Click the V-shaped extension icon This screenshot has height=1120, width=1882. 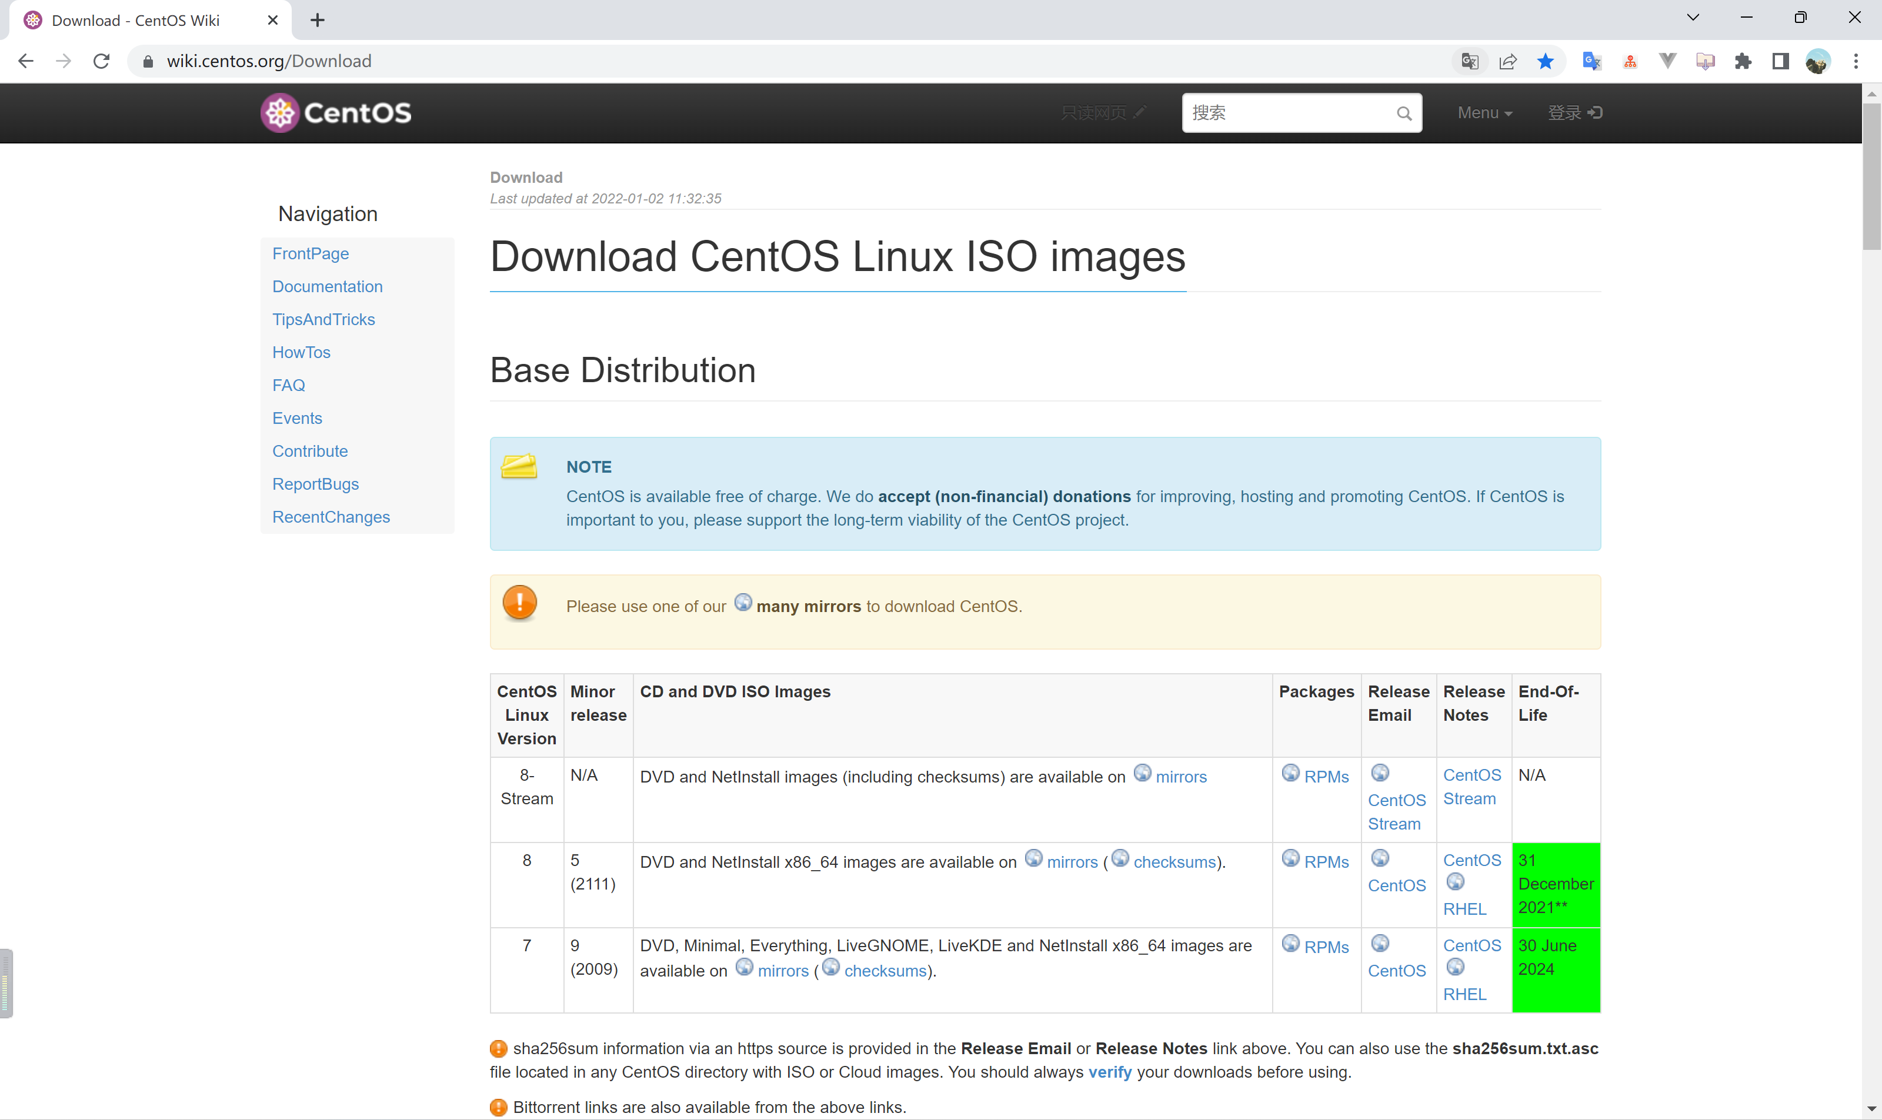1667,61
